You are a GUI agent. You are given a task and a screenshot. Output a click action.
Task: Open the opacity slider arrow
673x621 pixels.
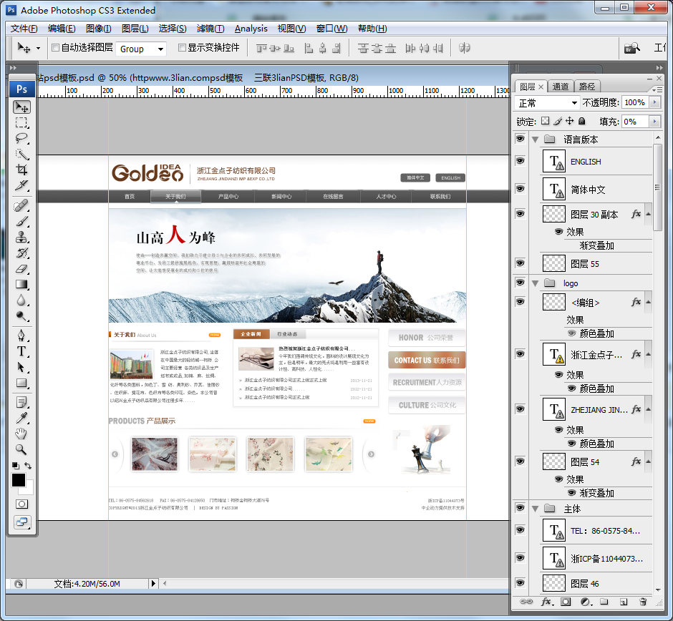pyautogui.click(x=654, y=102)
